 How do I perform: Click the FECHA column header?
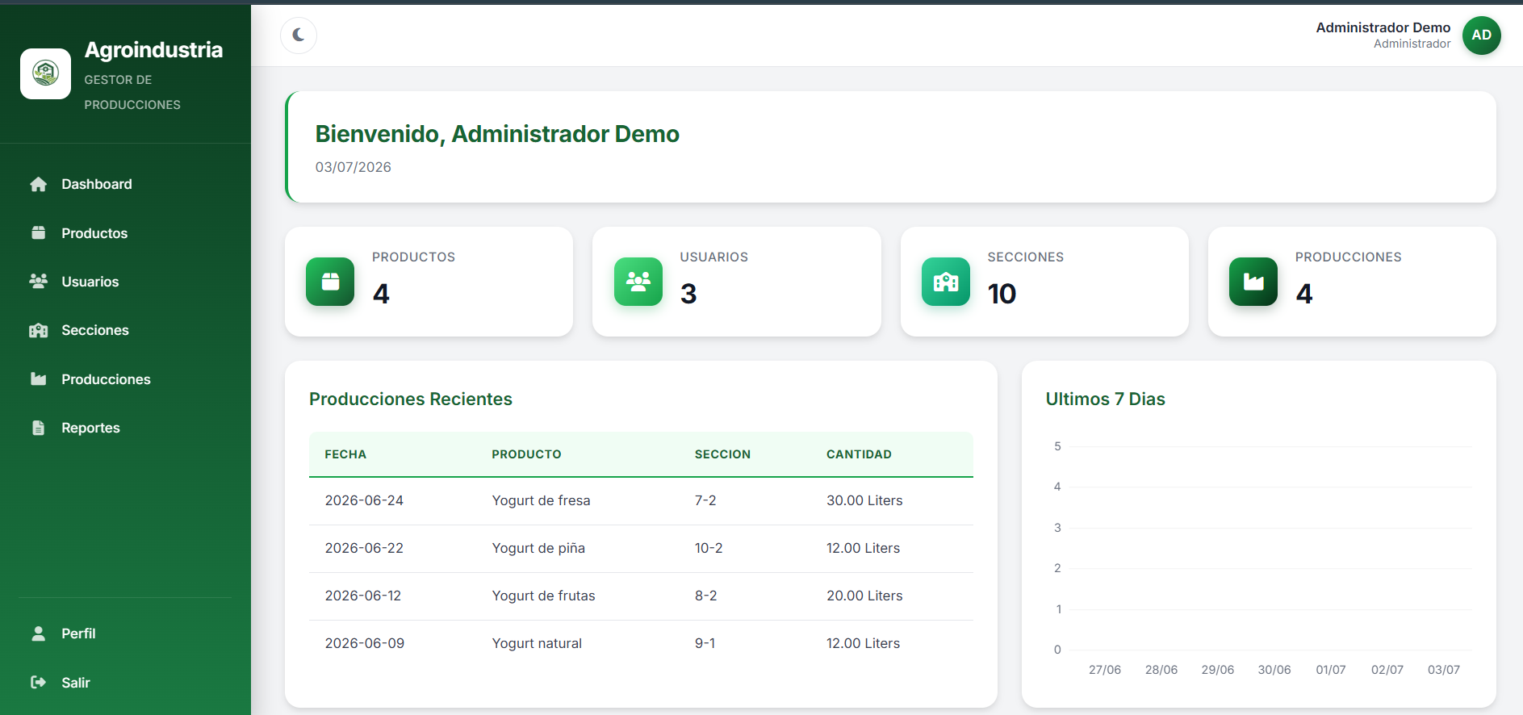point(345,454)
